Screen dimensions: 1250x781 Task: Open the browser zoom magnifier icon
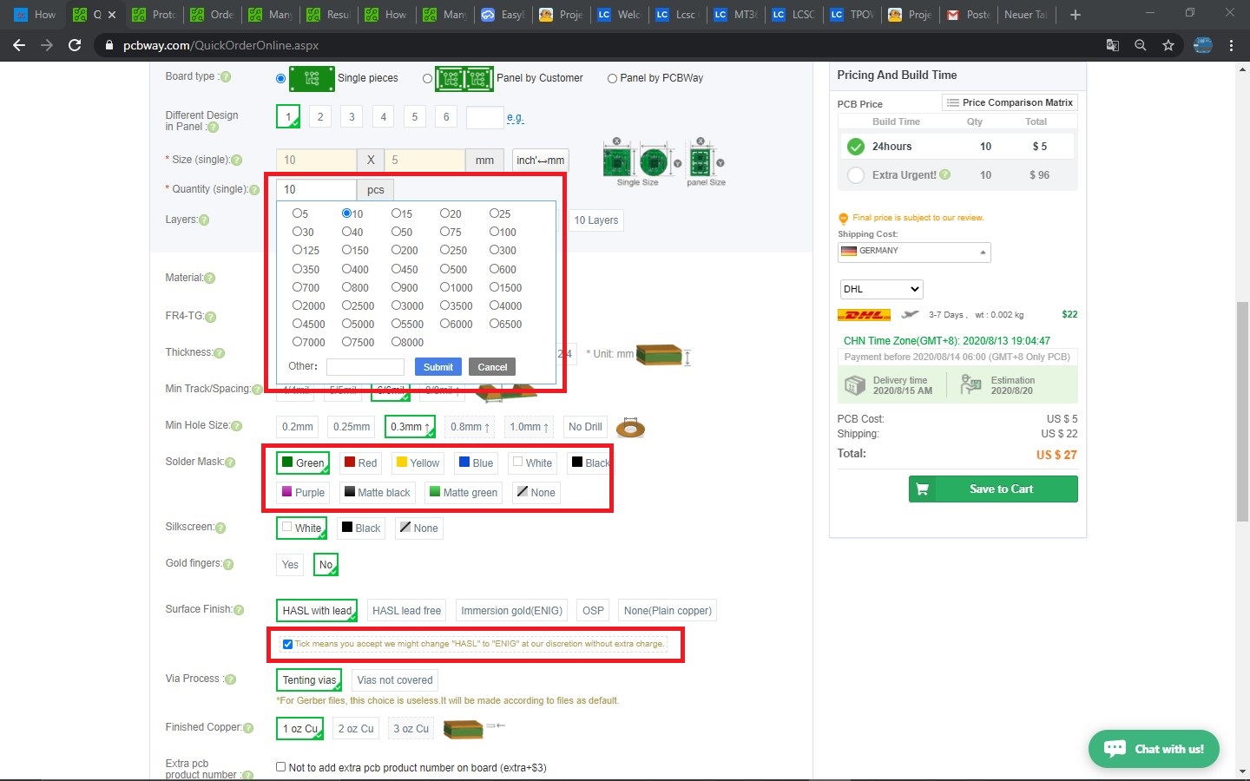click(x=1141, y=45)
